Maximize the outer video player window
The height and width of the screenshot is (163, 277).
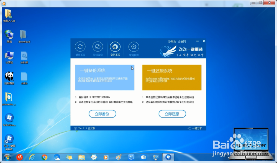coord(260,3)
